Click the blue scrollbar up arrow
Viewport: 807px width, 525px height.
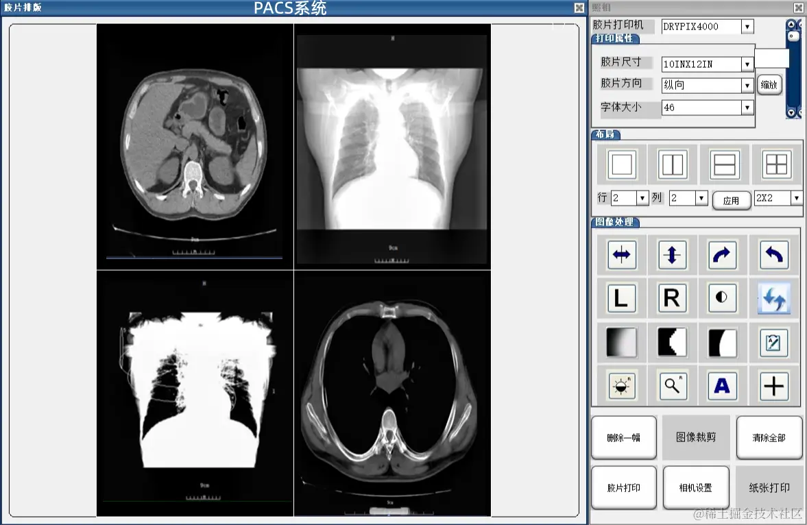(791, 24)
